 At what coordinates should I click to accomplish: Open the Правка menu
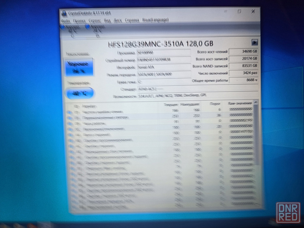[79, 21]
